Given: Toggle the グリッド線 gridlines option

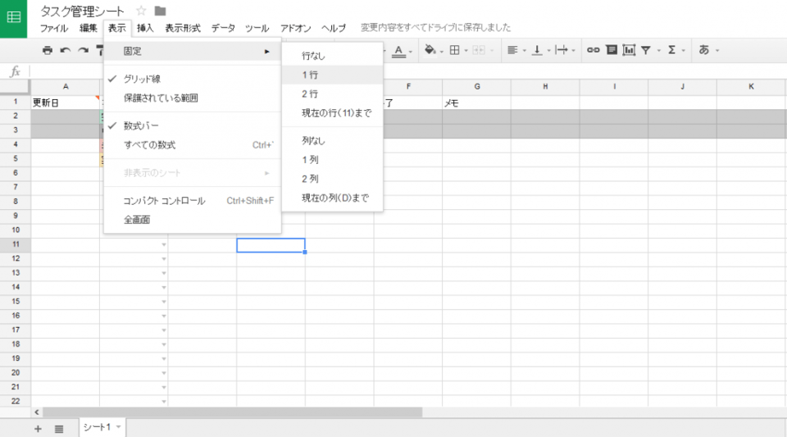Looking at the screenshot, I should pyautogui.click(x=142, y=80).
